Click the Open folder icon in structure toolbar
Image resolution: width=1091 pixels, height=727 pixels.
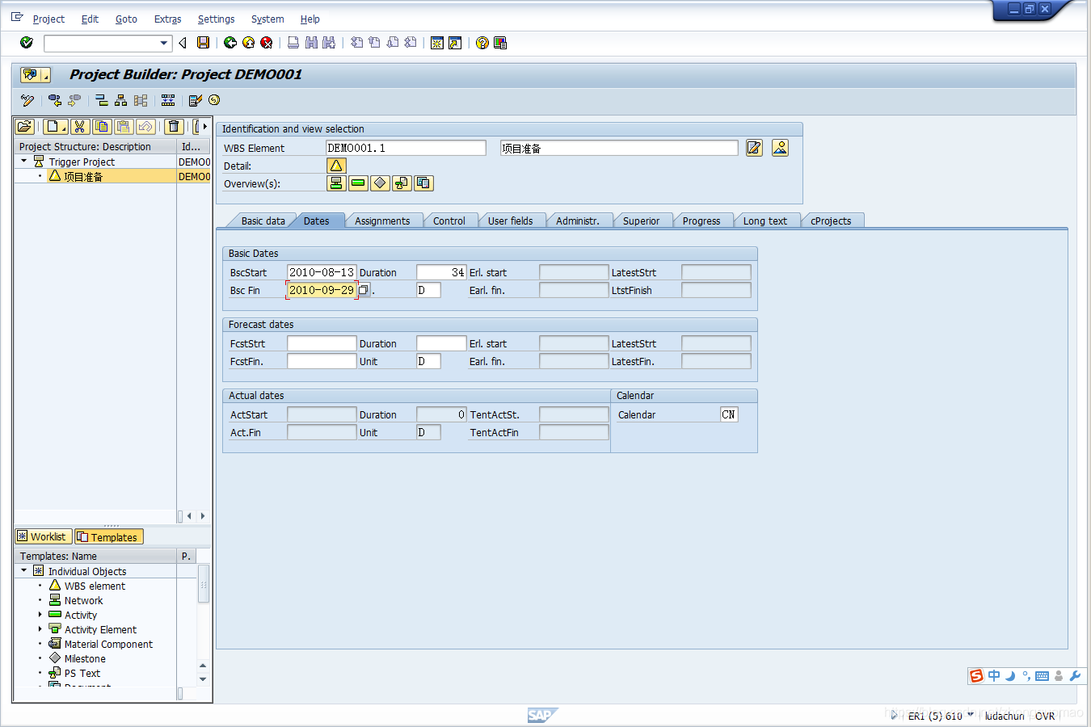[25, 126]
